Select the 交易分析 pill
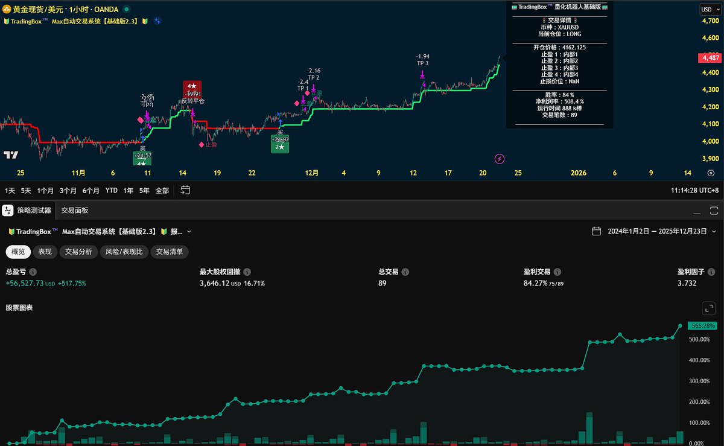Screen dimensions: 724x446 (78, 252)
